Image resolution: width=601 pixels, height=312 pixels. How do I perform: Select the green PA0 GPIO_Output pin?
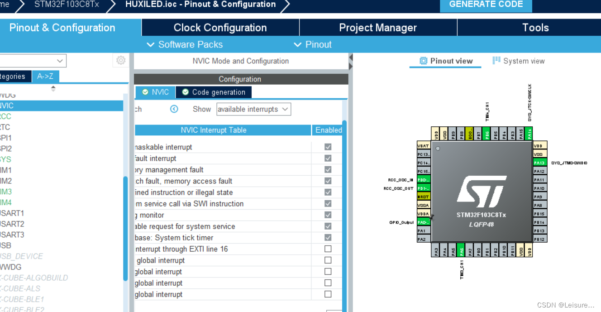(x=423, y=222)
